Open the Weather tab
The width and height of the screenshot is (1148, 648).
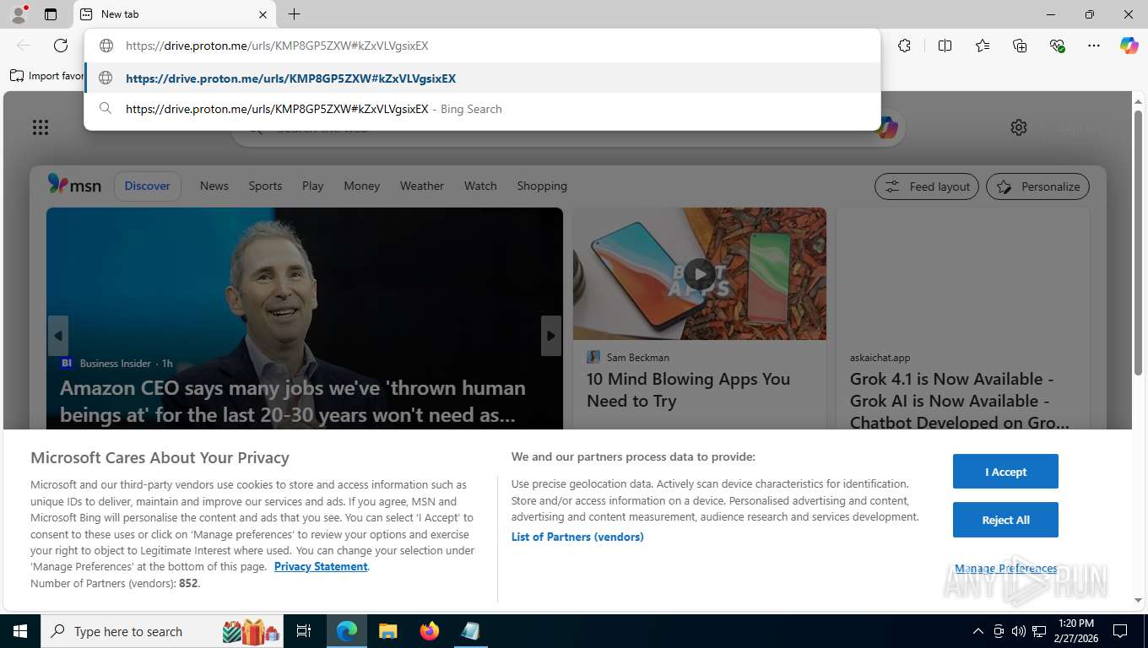point(422,186)
